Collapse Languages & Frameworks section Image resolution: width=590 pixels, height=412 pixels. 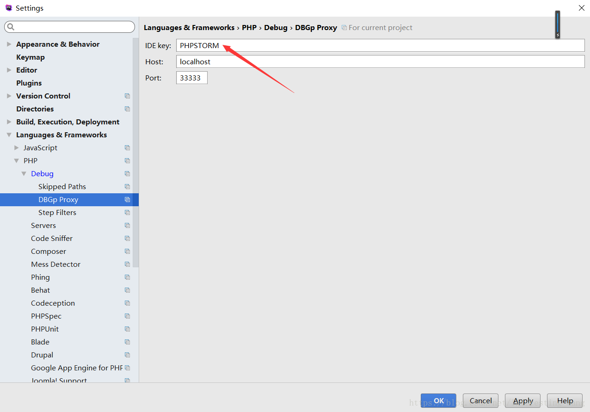coord(9,135)
